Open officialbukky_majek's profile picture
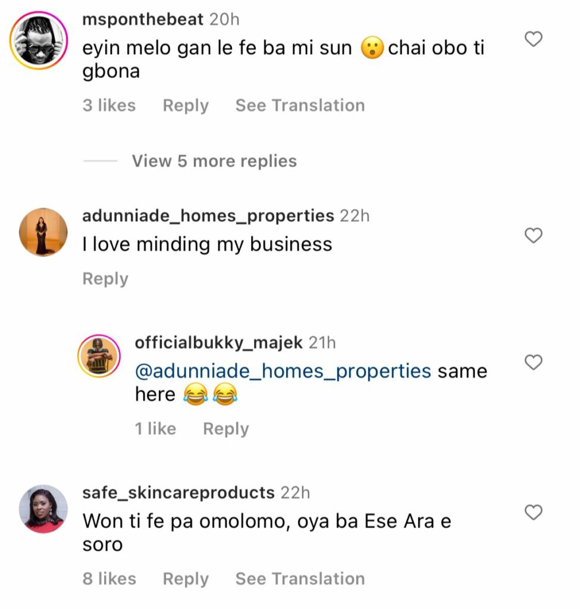 point(99,356)
